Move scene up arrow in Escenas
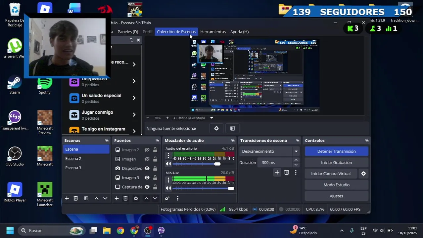 click(96, 198)
